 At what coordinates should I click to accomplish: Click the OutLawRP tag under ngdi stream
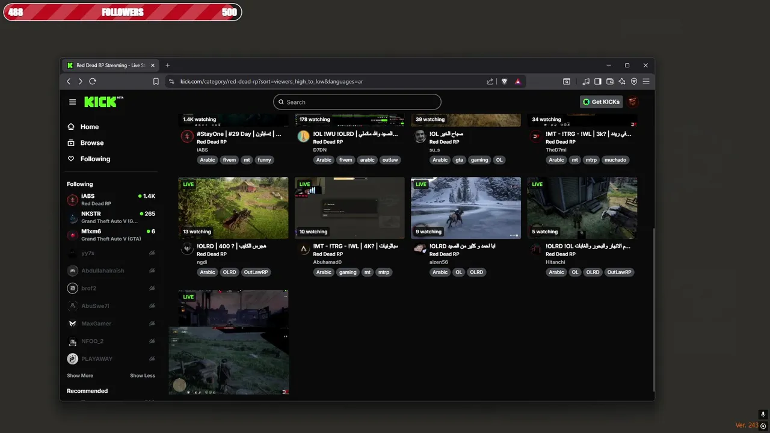[256, 272]
